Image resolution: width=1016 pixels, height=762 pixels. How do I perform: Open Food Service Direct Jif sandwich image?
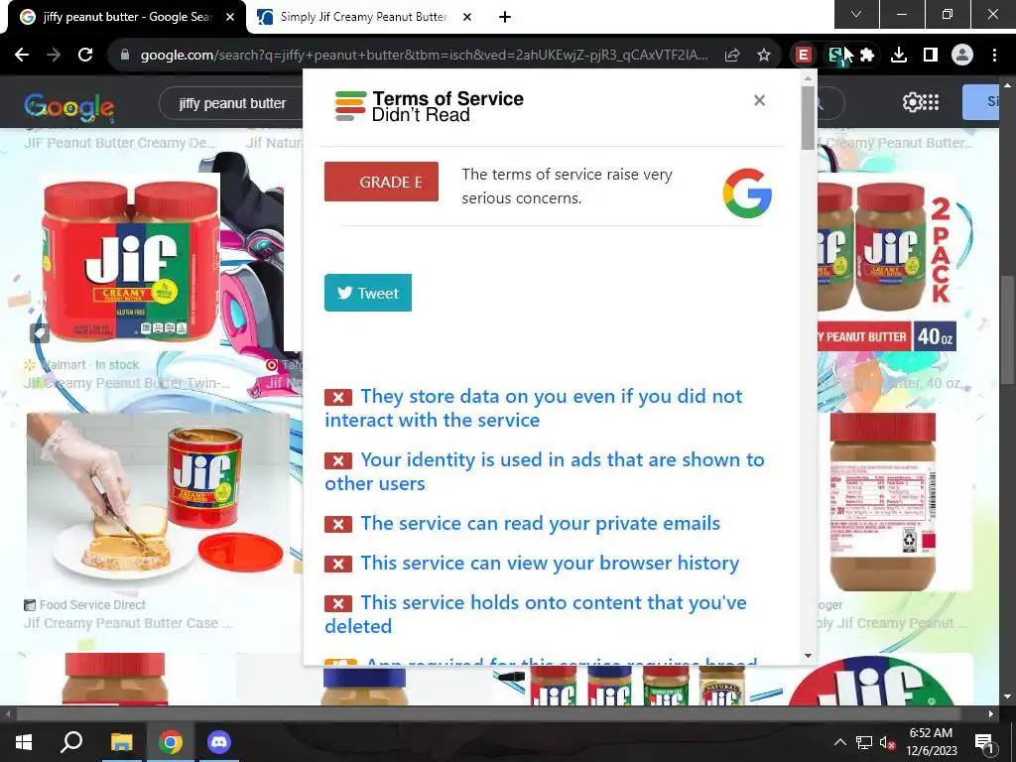[x=158, y=500]
